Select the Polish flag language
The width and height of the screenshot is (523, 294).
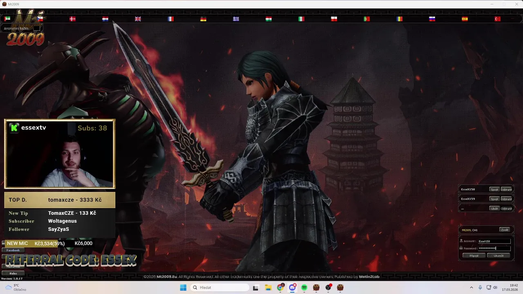[x=334, y=19]
